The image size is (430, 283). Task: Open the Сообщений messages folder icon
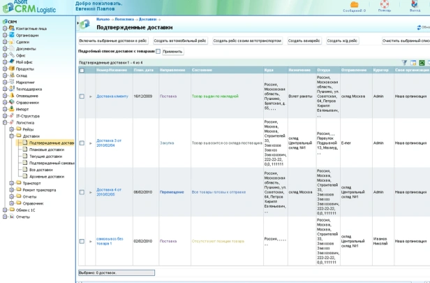pyautogui.click(x=355, y=5)
